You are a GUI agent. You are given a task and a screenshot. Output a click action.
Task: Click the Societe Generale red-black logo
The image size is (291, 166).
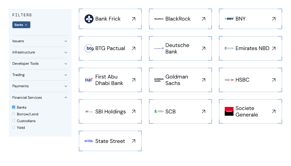click(x=229, y=111)
